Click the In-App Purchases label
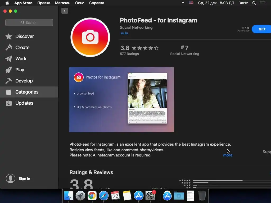This screenshot has width=271, height=203. pyautogui.click(x=243, y=29)
